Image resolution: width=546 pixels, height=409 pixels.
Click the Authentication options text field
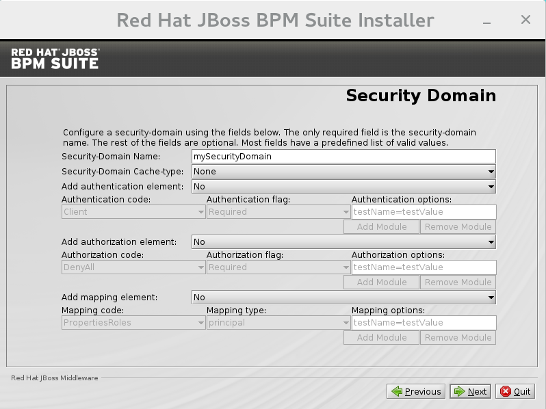click(424, 212)
